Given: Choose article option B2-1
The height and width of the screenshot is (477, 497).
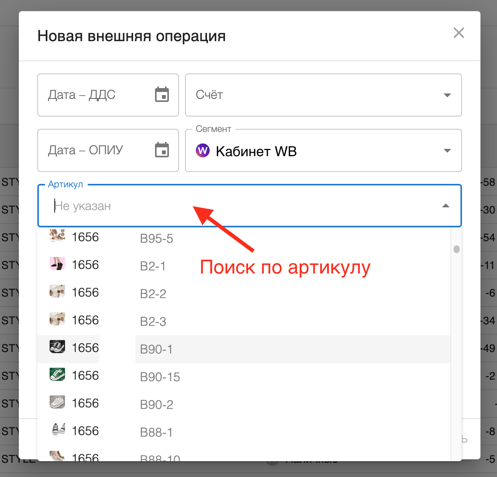Looking at the screenshot, I should 244,265.
